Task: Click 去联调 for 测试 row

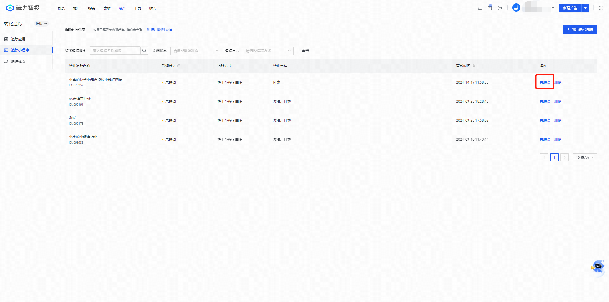Action: point(545,120)
